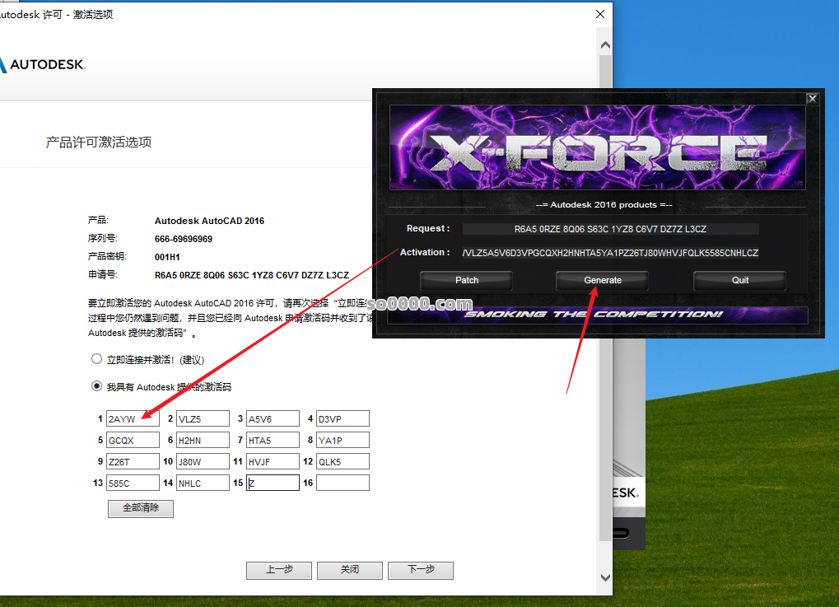Click activation code box 1 containing 2AYW
Image resolution: width=839 pixels, height=607 pixels.
coord(133,419)
